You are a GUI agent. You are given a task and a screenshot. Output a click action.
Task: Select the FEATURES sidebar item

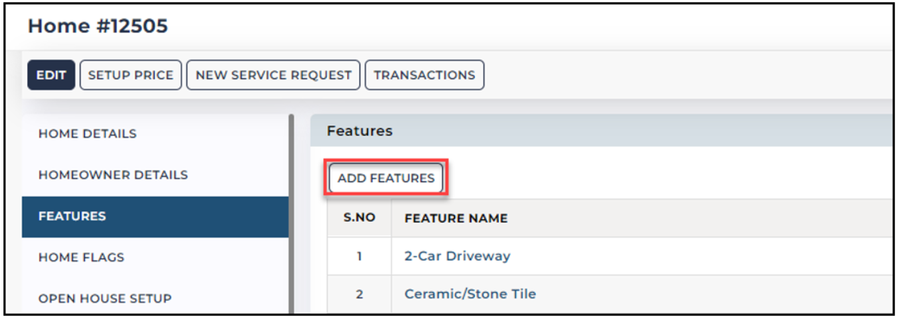coord(155,216)
